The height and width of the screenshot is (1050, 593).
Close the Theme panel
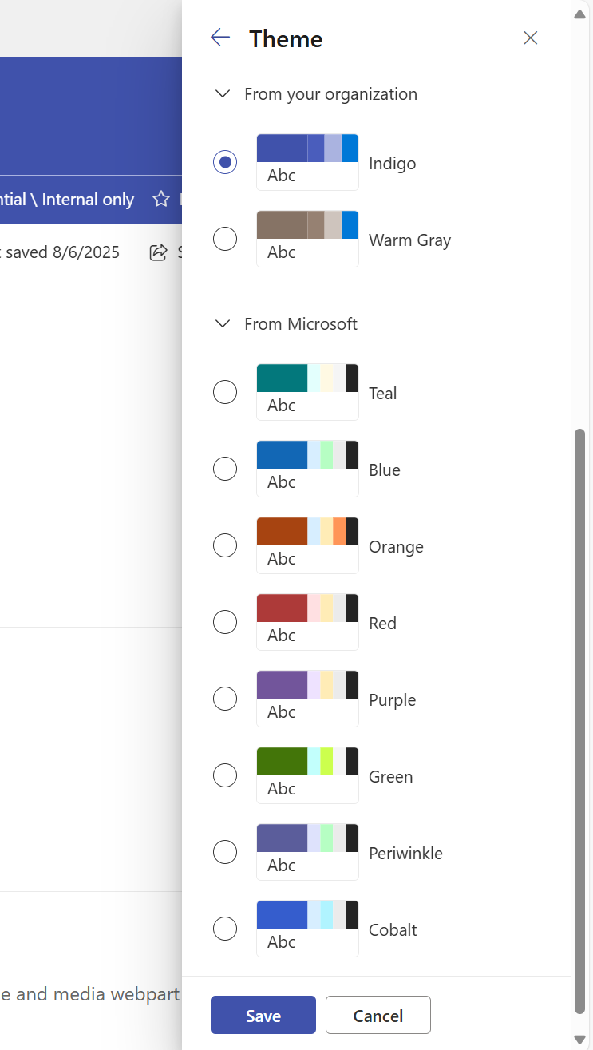pyautogui.click(x=530, y=38)
